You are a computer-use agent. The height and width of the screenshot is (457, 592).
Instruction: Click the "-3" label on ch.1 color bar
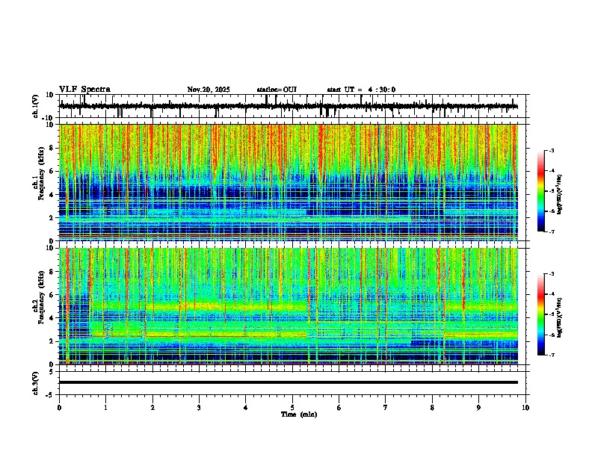coord(551,150)
